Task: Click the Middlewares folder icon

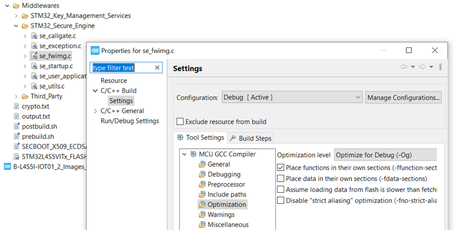Action: (x=16, y=6)
